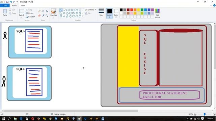Click the vertical scroll down arrow
Viewport: 216px width, 121px height.
(215, 108)
